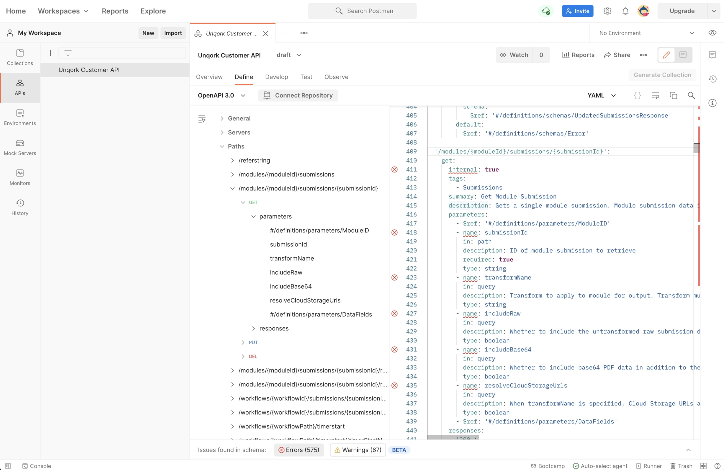Switch to the Develop tab

pos(276,77)
